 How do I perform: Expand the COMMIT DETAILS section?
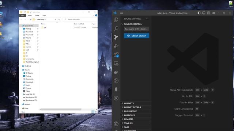[x=136, y=107]
